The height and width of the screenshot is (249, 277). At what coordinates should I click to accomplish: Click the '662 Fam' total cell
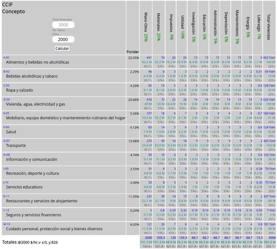pyautogui.click(x=269, y=57)
